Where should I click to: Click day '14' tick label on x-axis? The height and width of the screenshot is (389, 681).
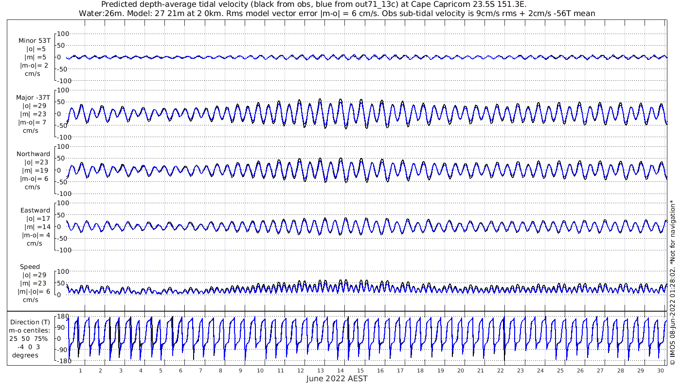click(340, 371)
